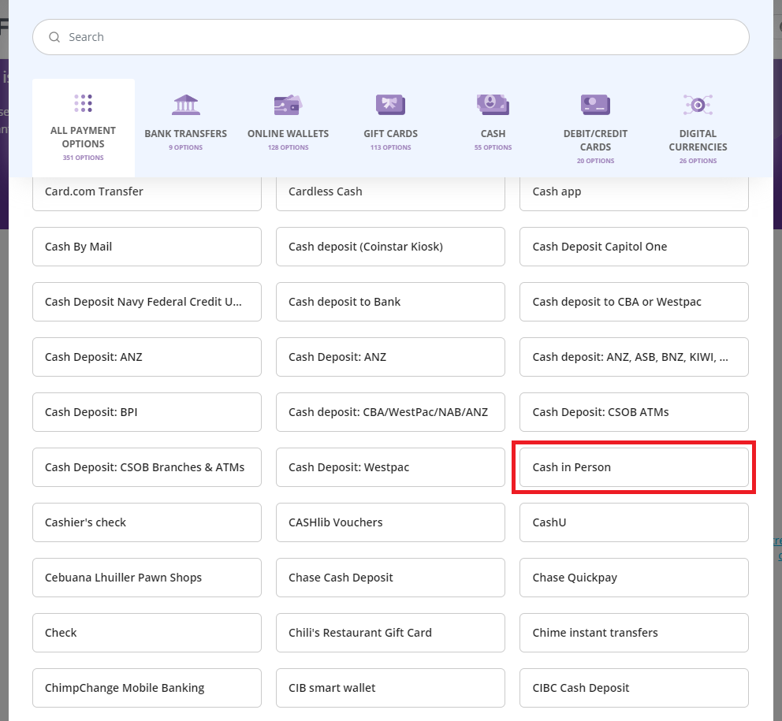Choose Cash Deposit: Westpac
This screenshot has width=782, height=721.
click(390, 467)
